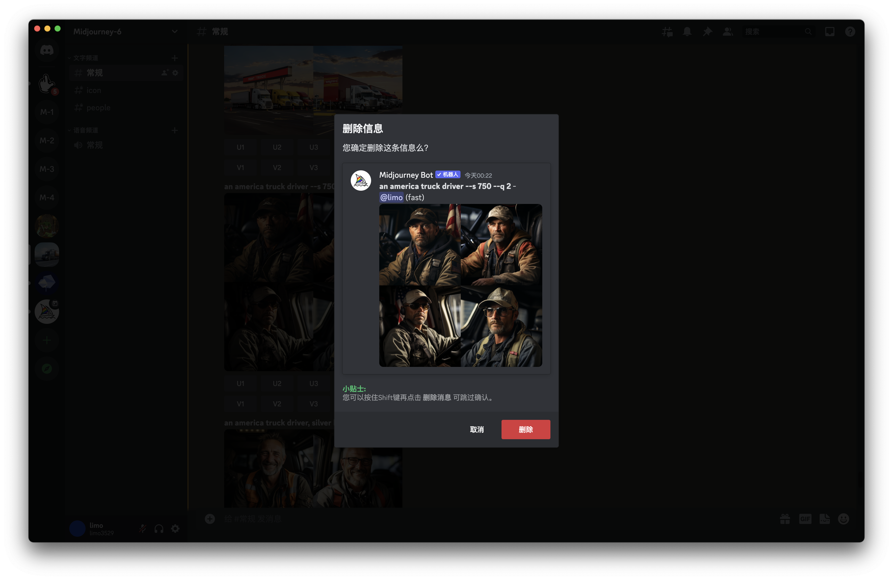Click the 取消 cancel button
This screenshot has width=893, height=580.
tap(477, 429)
